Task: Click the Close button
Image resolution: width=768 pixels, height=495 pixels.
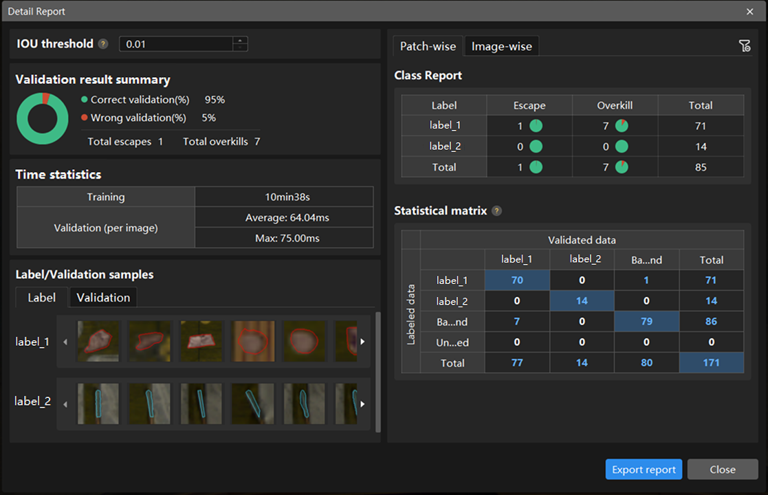Action: (x=723, y=470)
